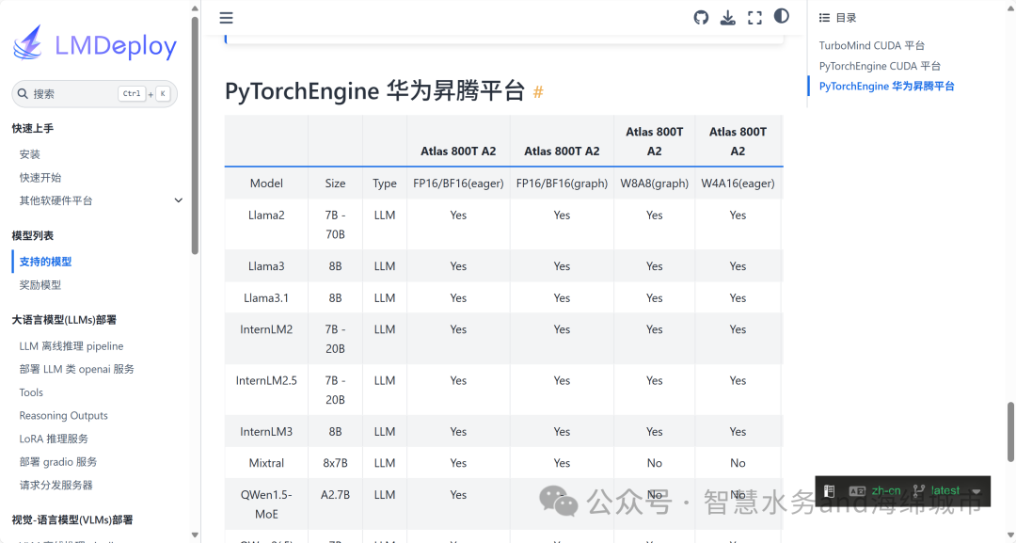Click the 8x7B size cell
1016x543 pixels.
tap(335, 463)
